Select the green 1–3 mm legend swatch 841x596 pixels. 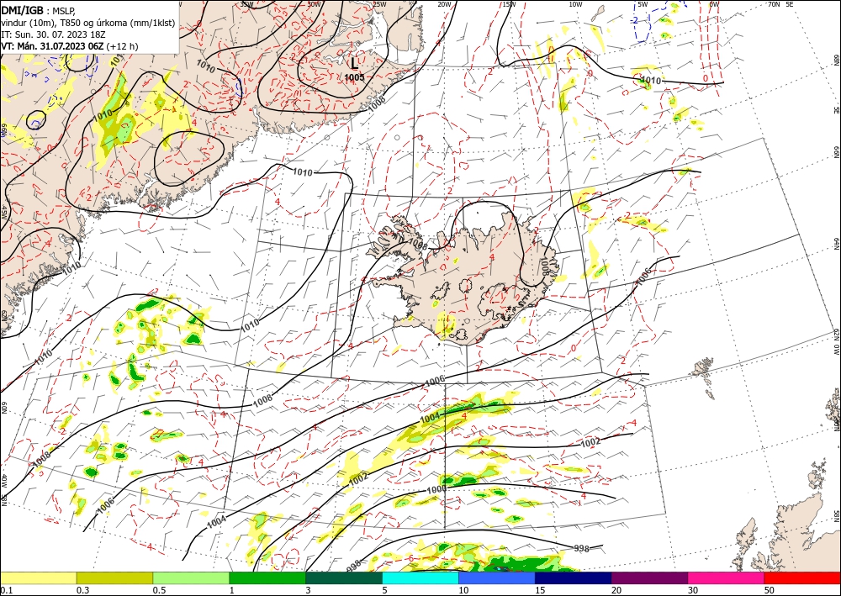pos(267,578)
